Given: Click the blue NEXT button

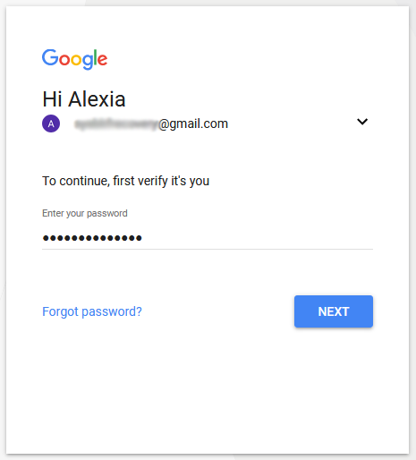Looking at the screenshot, I should coord(334,311).
